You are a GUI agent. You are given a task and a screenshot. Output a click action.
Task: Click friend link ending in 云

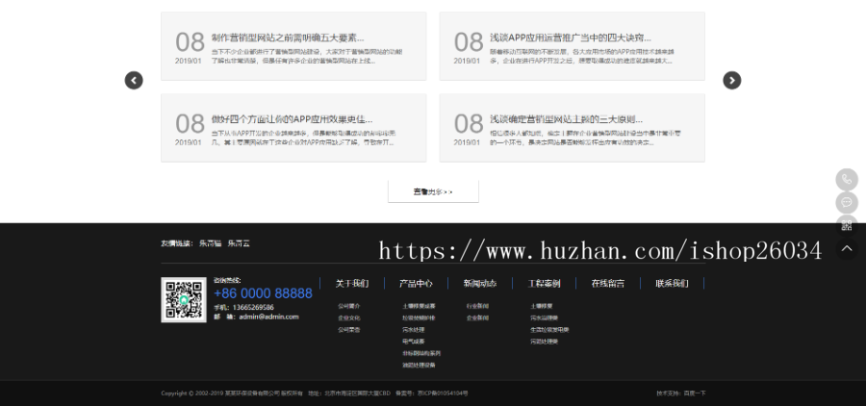(239, 243)
